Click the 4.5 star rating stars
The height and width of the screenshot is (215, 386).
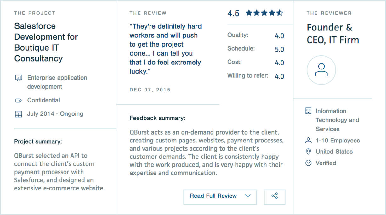(264, 13)
